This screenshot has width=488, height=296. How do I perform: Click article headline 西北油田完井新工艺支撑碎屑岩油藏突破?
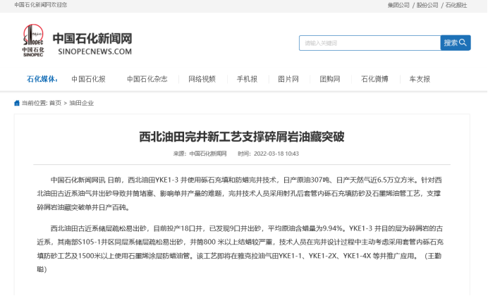coord(242,137)
